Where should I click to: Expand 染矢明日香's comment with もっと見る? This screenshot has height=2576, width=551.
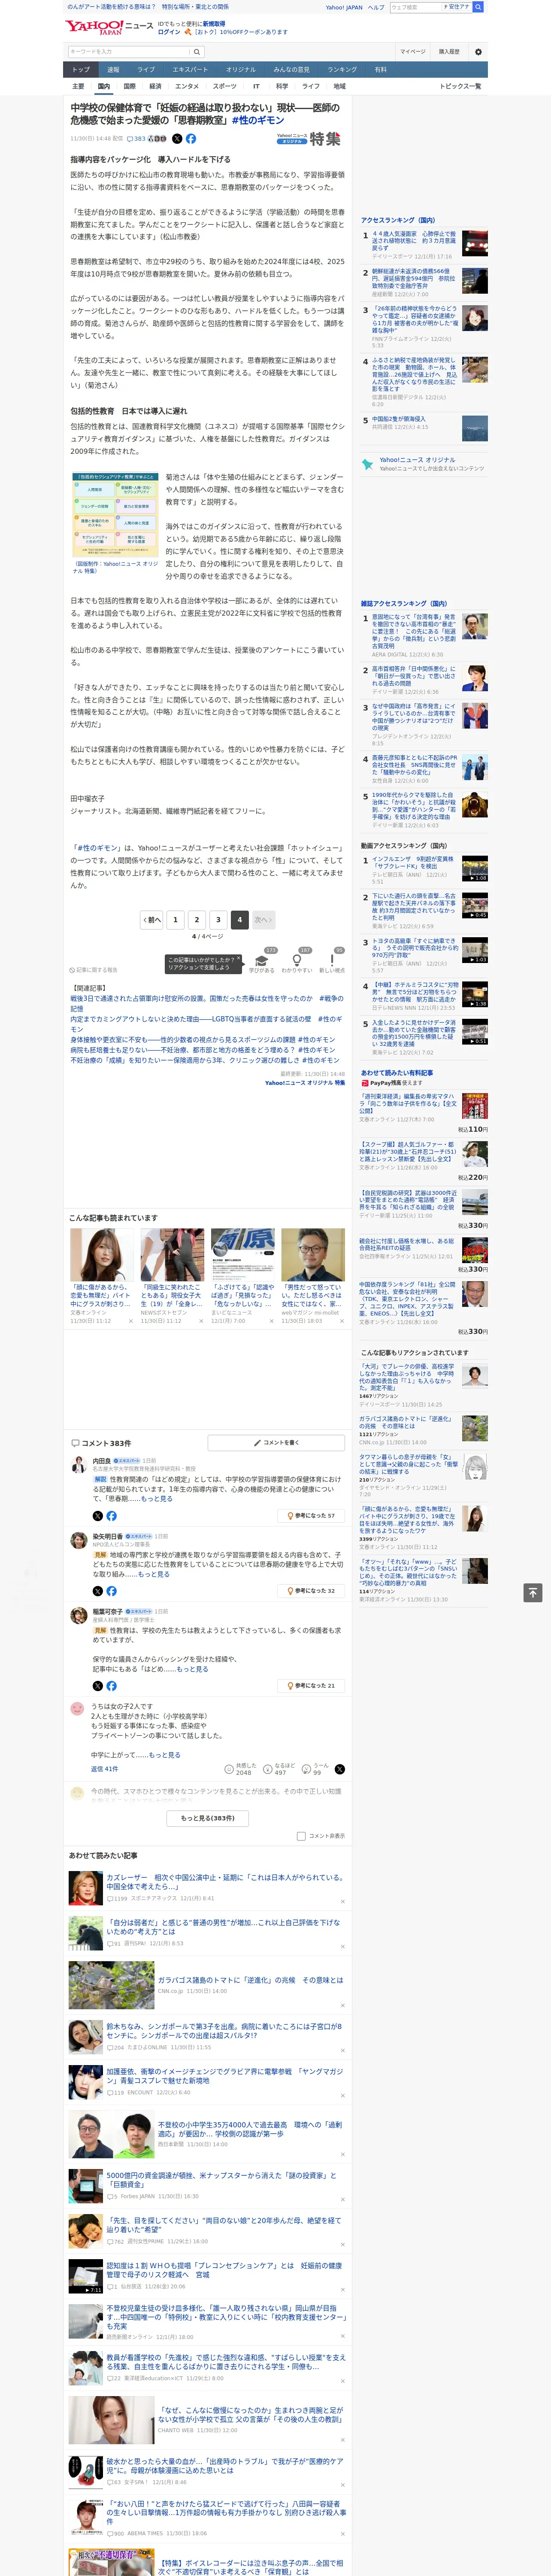(154, 1574)
